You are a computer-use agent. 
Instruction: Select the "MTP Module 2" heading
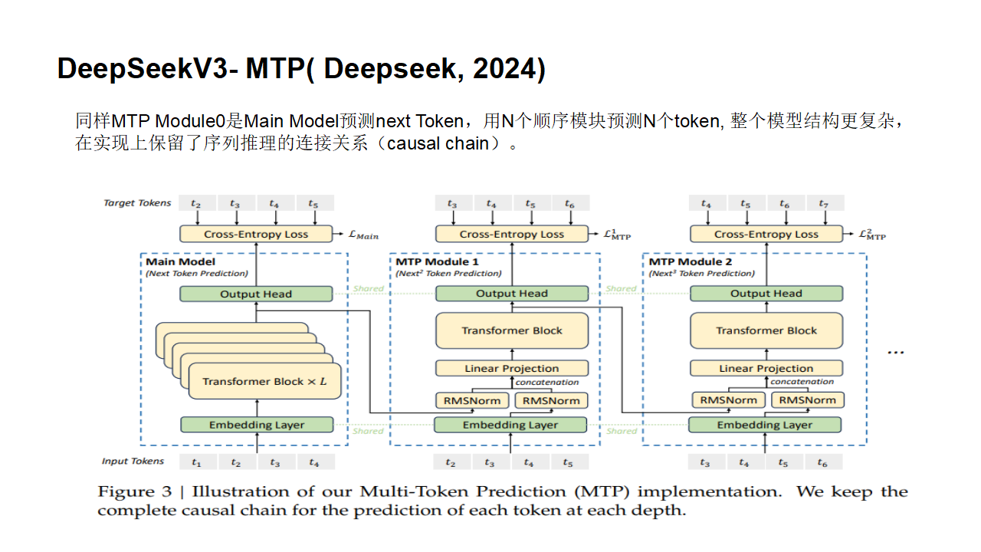(691, 262)
